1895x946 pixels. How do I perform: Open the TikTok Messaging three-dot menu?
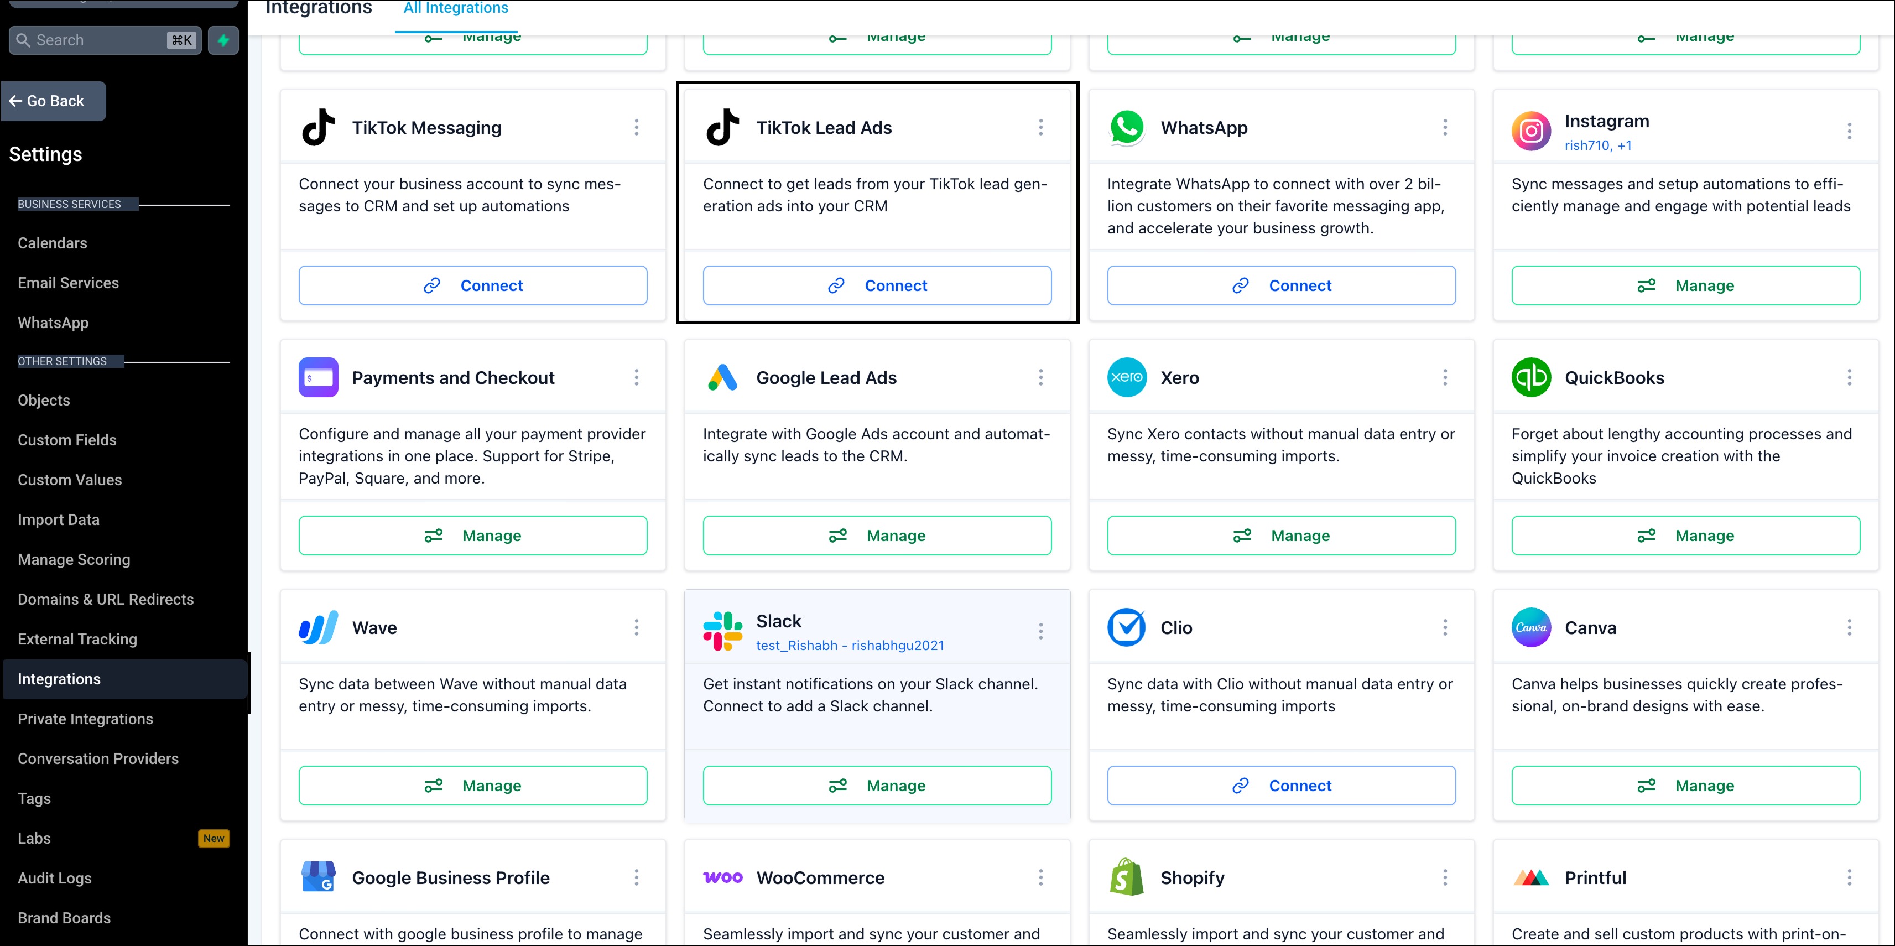click(636, 127)
